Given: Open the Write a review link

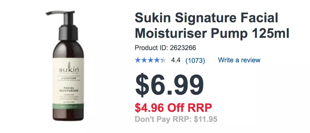Looking at the screenshot, I should point(239,60).
